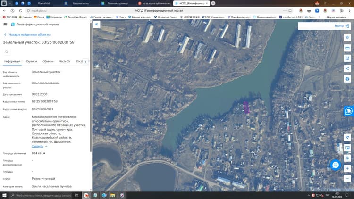Click the my location arrow icon
Image resolution: width=354 pixels, height=199 pixels.
[x=347, y=137]
